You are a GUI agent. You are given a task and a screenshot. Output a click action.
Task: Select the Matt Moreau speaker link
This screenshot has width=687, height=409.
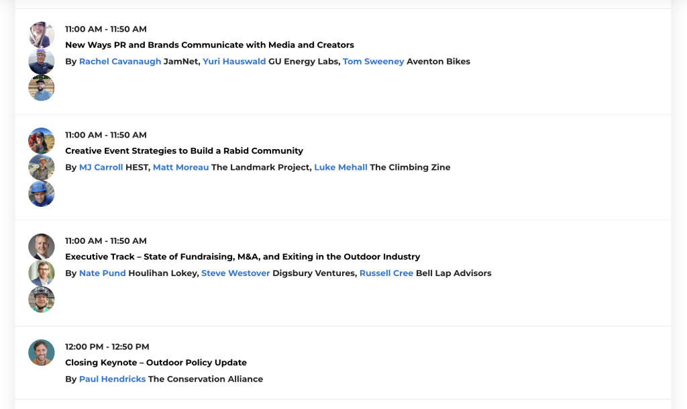tap(180, 167)
